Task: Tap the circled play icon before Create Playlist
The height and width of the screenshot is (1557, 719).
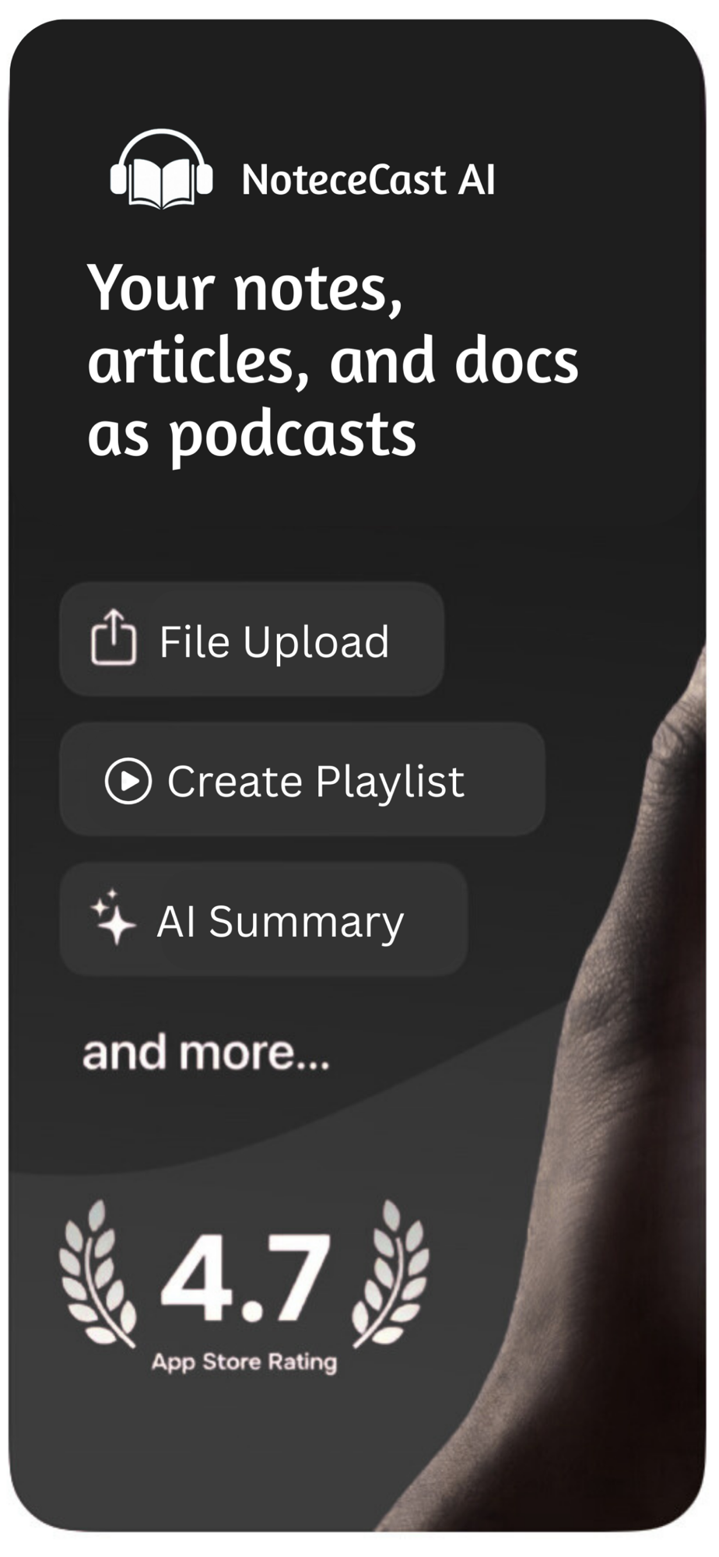Action: pyautogui.click(x=128, y=780)
